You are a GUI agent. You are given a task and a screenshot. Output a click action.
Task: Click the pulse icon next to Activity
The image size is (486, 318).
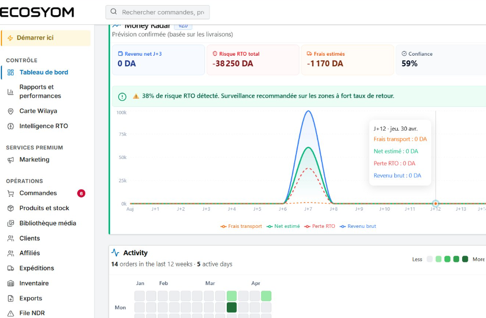(115, 253)
